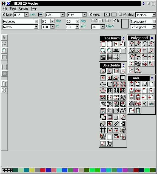157x174 pixels.
Task: Select the rectangle tool in left toolbar
Action: click(4, 57)
